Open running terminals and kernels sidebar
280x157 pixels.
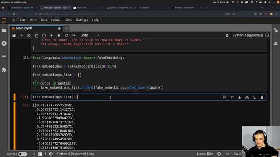4,44
